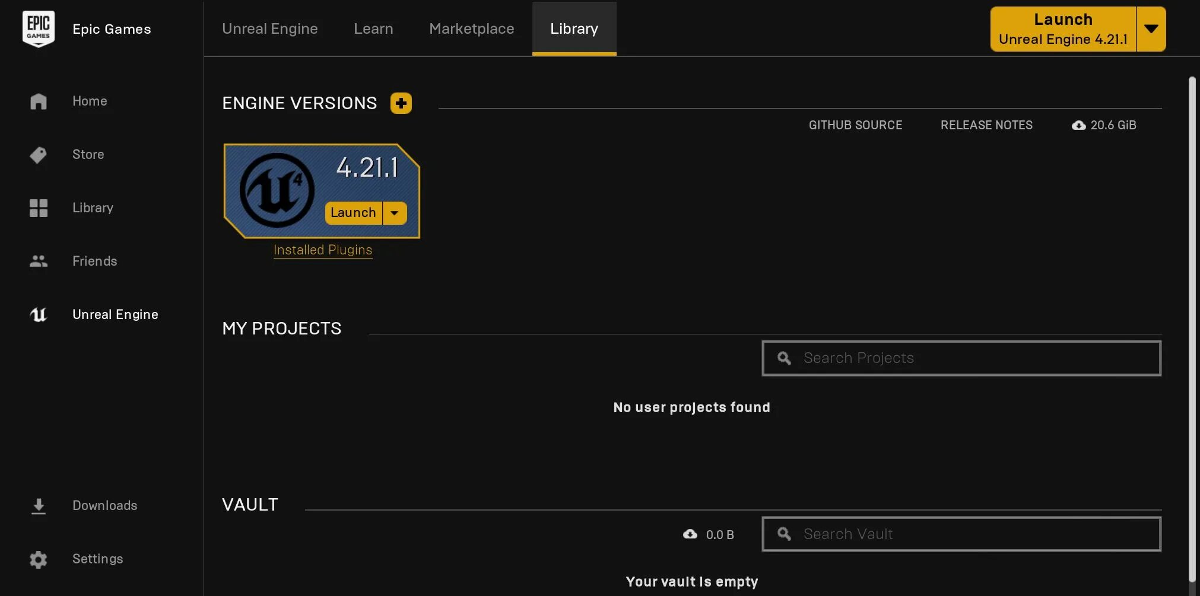This screenshot has width=1200, height=596.
Task: Click the 20.6 GiB size text
Action: coord(1113,125)
